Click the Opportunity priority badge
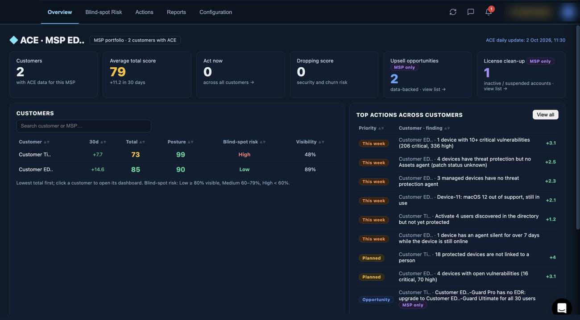Screen dimensions: 580x320 coord(376,299)
